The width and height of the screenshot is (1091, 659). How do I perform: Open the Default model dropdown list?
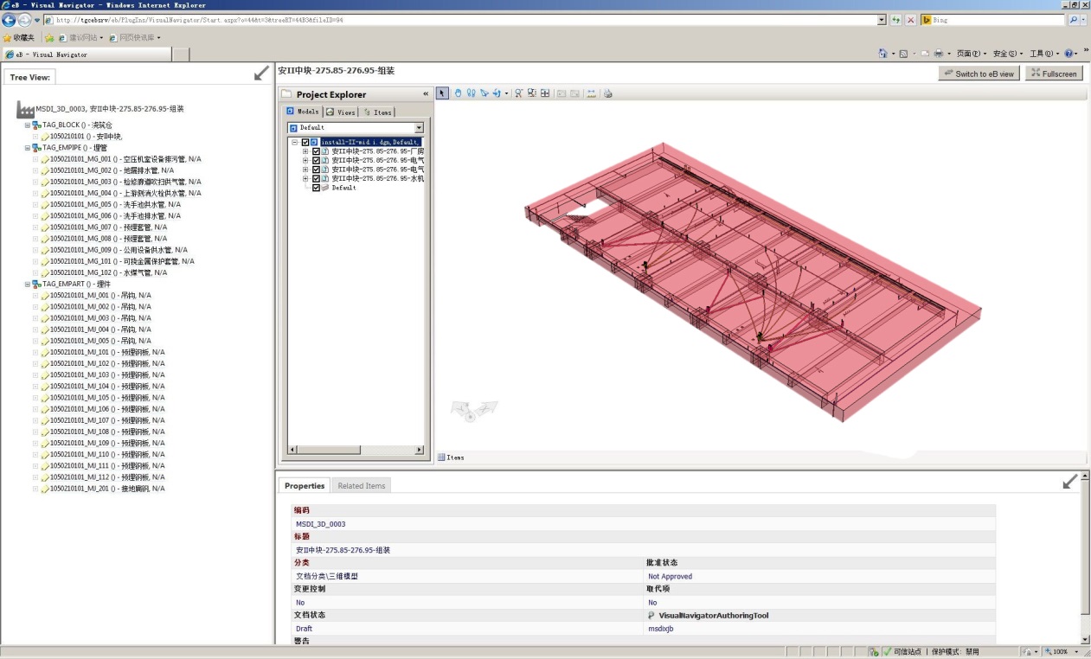tap(419, 127)
